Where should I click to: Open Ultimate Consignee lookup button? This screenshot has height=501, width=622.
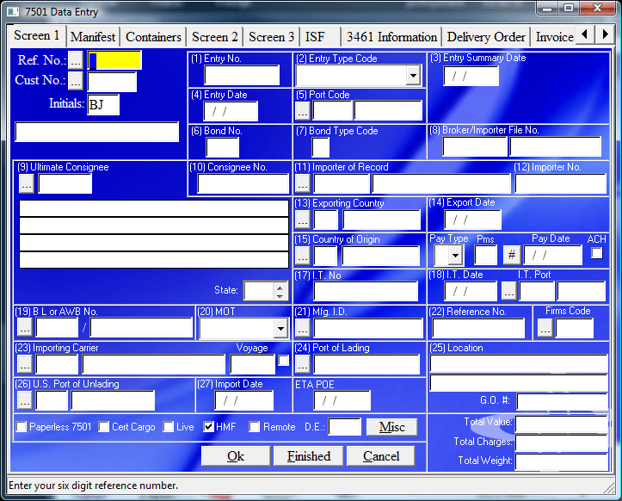click(26, 183)
